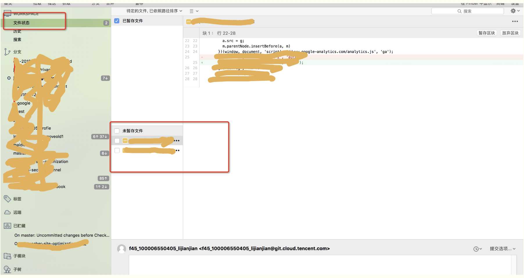
Task: Click the commit author name text
Action: point(229,248)
